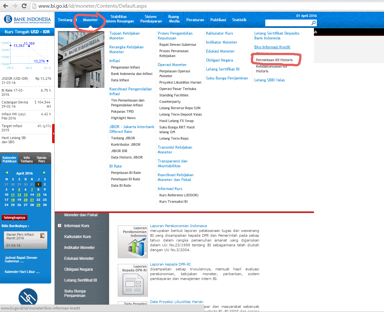Collapse left sidebar using red handle

53,133
